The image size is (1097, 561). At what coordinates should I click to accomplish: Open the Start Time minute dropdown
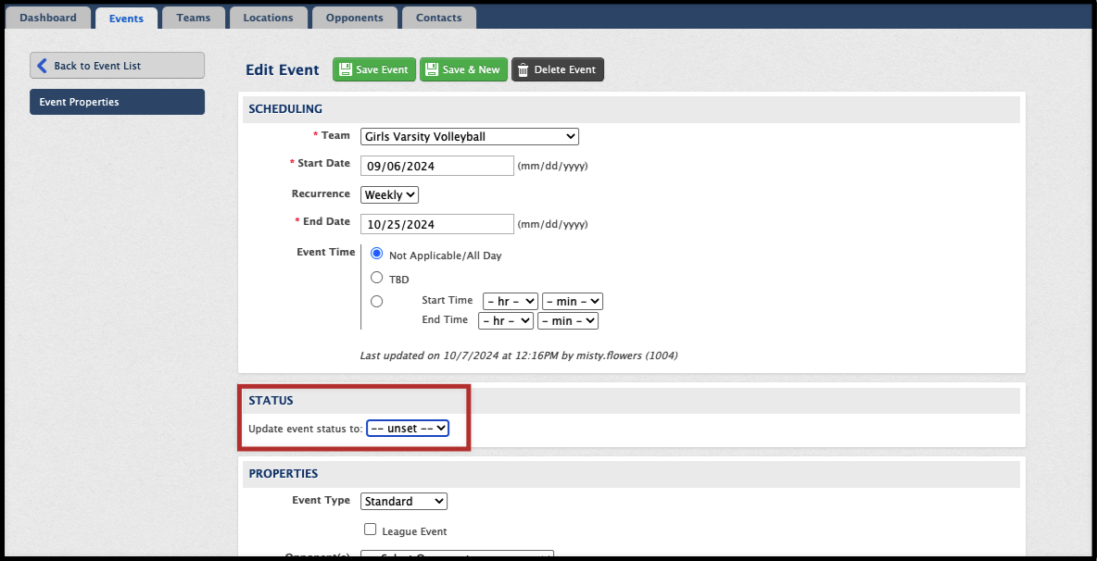pyautogui.click(x=573, y=301)
